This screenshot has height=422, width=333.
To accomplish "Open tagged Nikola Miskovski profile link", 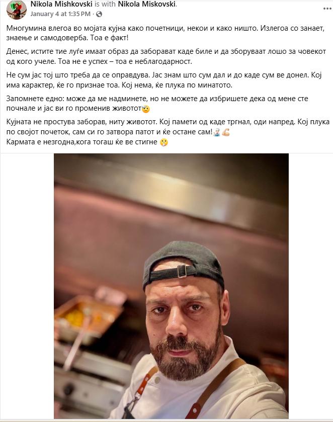I will pos(147,4).
